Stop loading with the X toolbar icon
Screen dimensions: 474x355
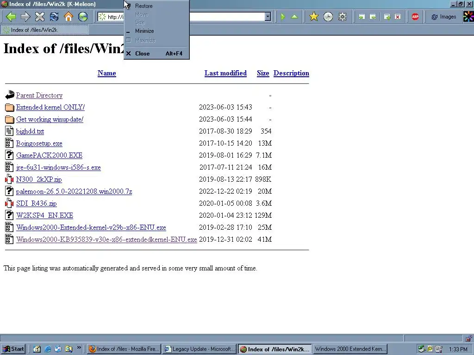(40, 17)
